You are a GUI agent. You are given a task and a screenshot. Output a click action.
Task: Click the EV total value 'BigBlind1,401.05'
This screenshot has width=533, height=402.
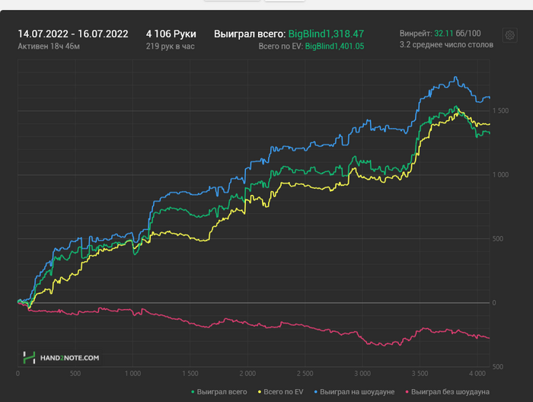(334, 46)
